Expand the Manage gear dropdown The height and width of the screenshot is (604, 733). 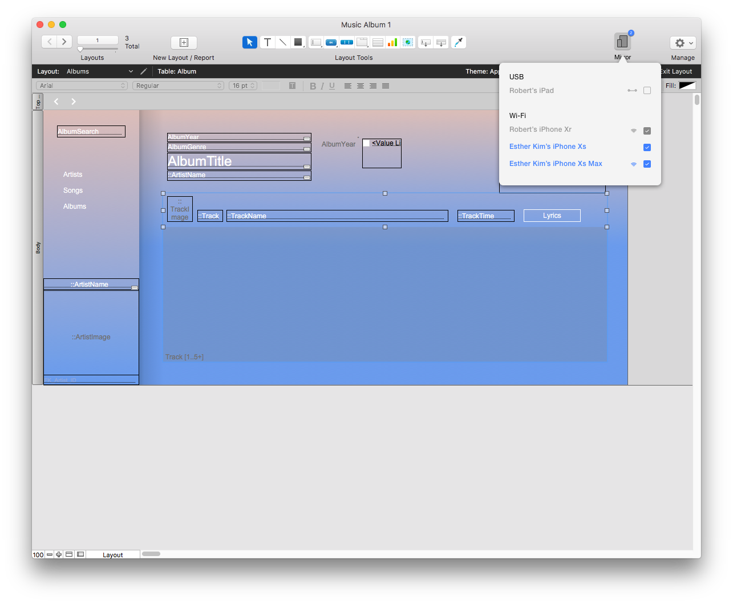[683, 43]
